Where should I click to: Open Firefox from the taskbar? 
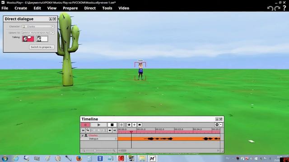click(79, 158)
